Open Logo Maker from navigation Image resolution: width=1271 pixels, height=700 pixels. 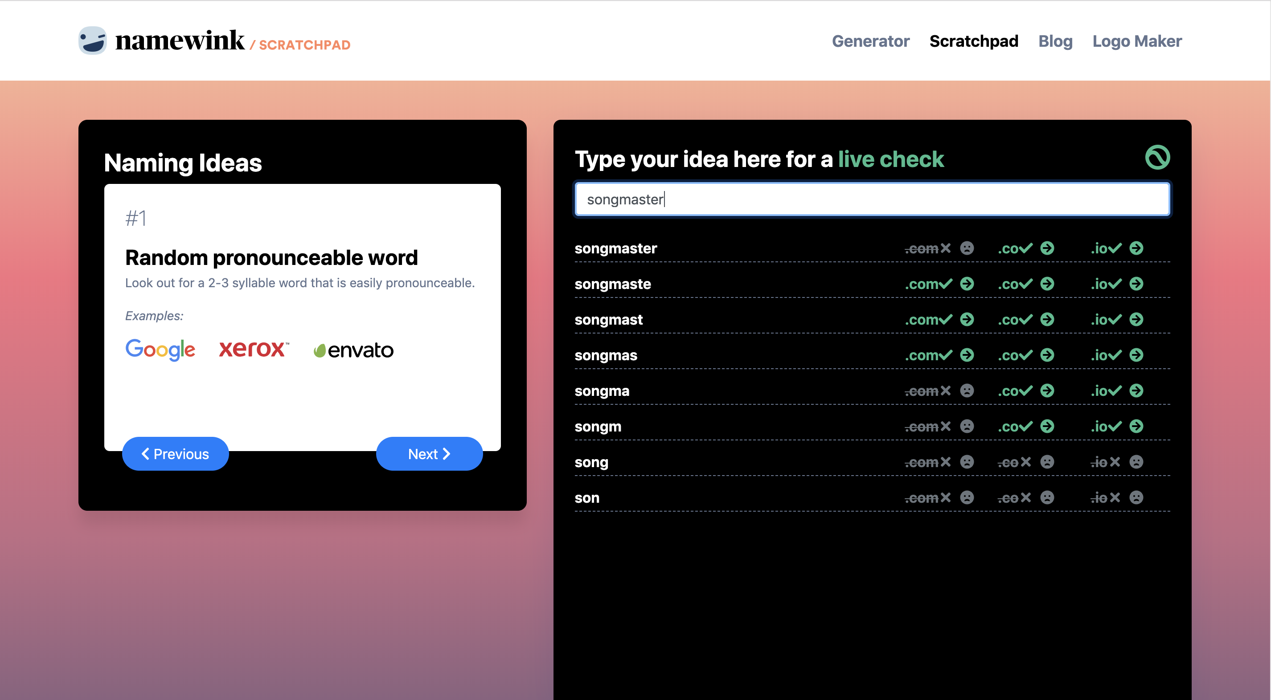coord(1137,41)
